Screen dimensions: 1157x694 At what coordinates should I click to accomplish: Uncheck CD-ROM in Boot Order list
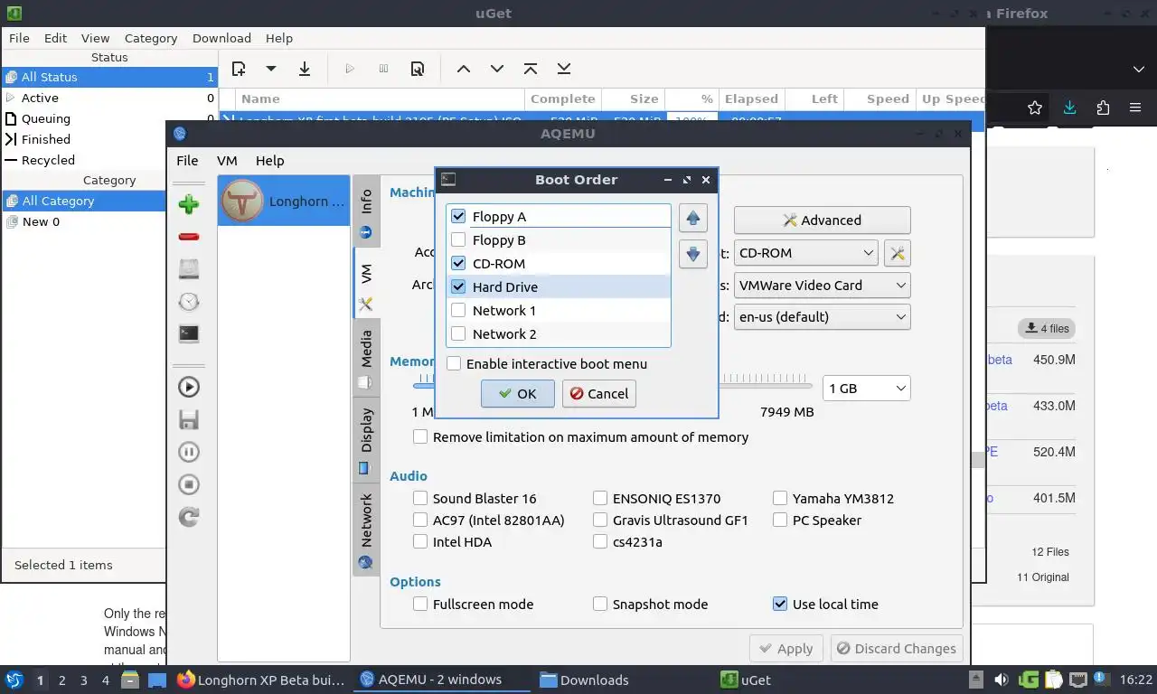pyautogui.click(x=458, y=263)
